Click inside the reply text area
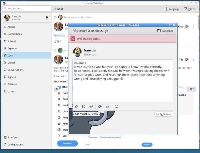Viewport: 200px width, 153px height. click(123, 81)
